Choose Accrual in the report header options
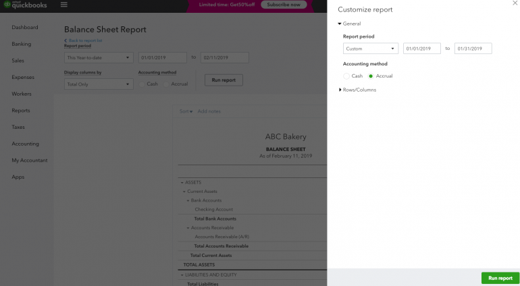The height and width of the screenshot is (286, 520). pos(166,84)
